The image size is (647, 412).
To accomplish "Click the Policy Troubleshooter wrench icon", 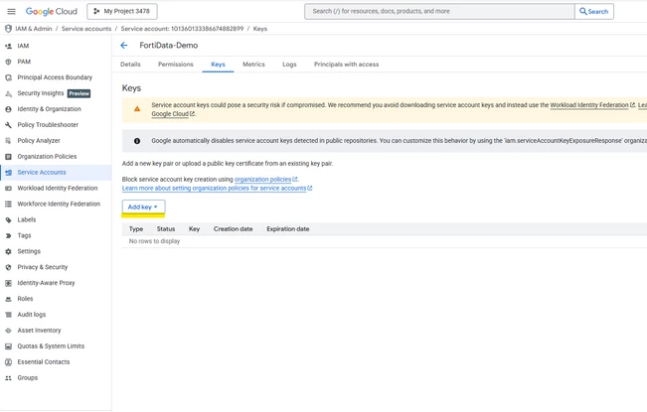I will [8, 125].
